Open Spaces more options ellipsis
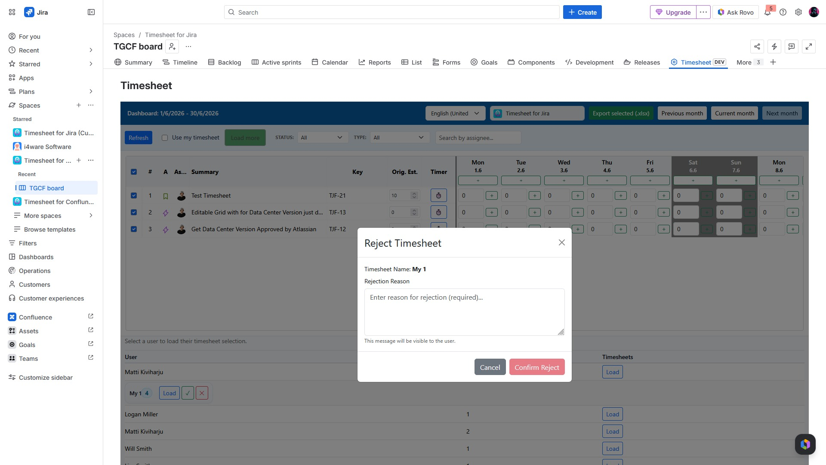Screen dimensions: 826x465 pos(91,105)
